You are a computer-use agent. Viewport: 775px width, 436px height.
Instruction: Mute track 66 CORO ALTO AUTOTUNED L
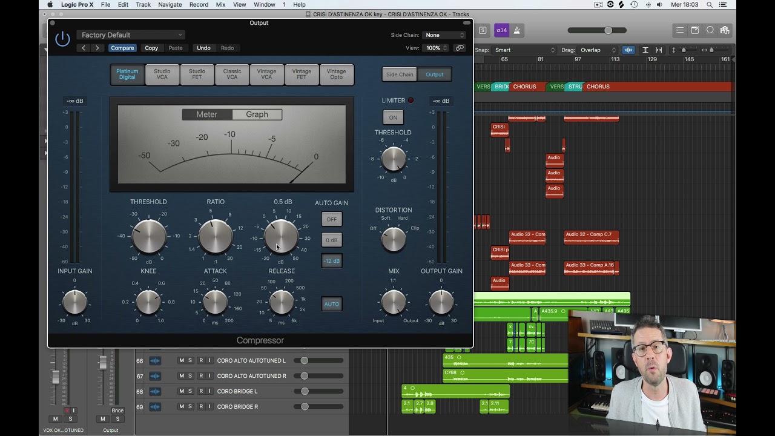[x=181, y=361]
